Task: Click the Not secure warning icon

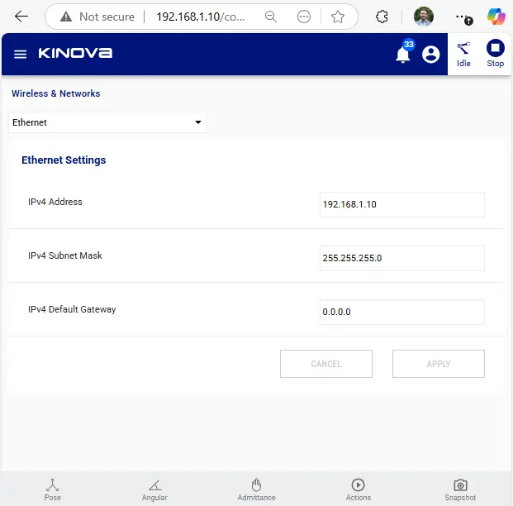Action: pos(66,17)
